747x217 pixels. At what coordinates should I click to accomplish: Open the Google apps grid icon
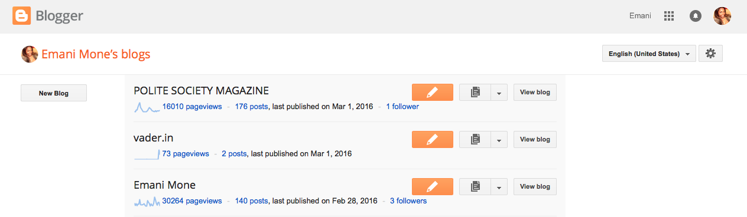pyautogui.click(x=669, y=16)
